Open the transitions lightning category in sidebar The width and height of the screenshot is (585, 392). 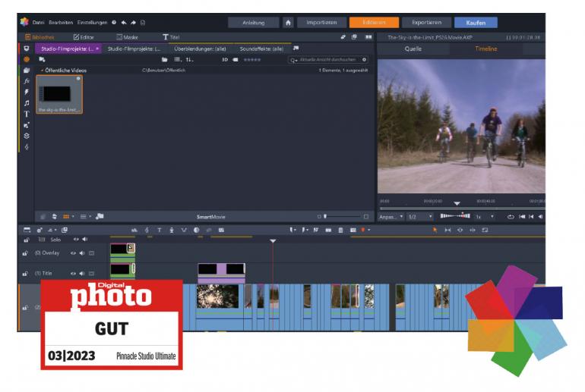tap(27, 92)
